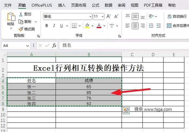Apply red font color
Image resolution: width=189 pixels, height=132 pixels.
99,26
